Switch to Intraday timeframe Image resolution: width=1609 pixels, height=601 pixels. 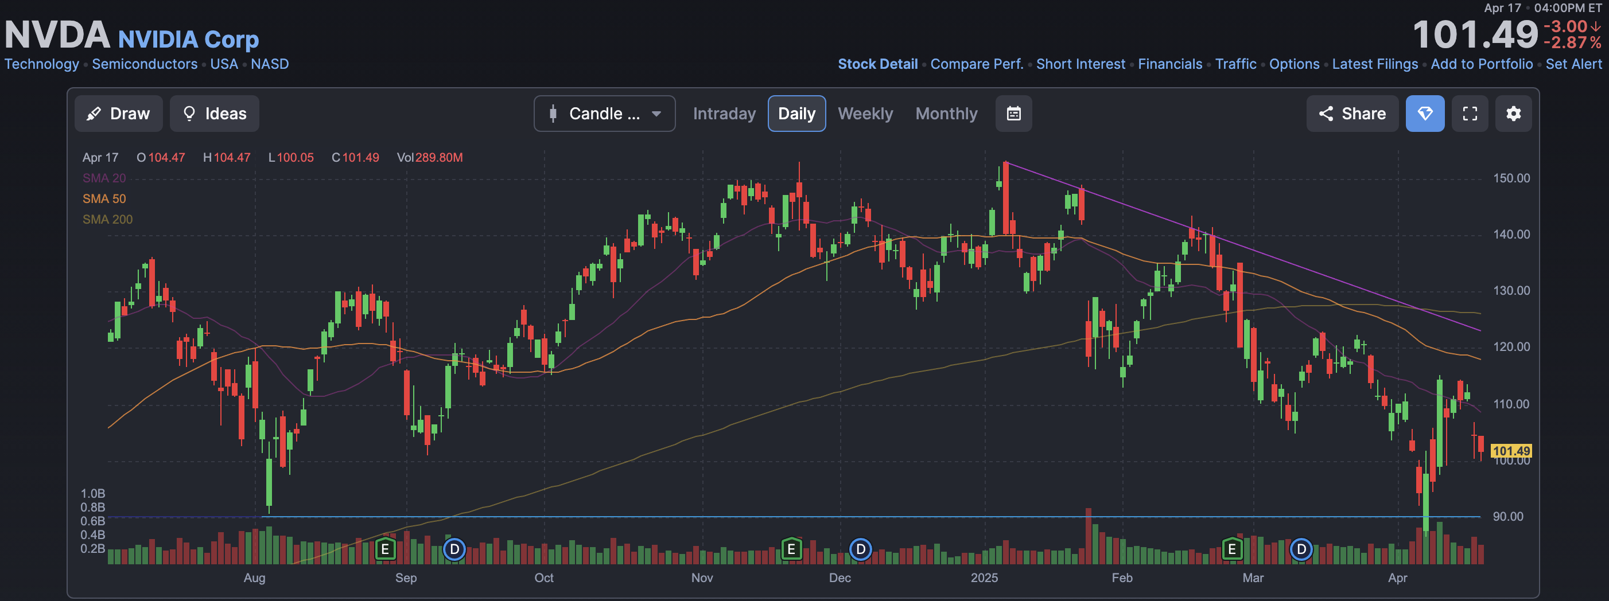click(724, 114)
